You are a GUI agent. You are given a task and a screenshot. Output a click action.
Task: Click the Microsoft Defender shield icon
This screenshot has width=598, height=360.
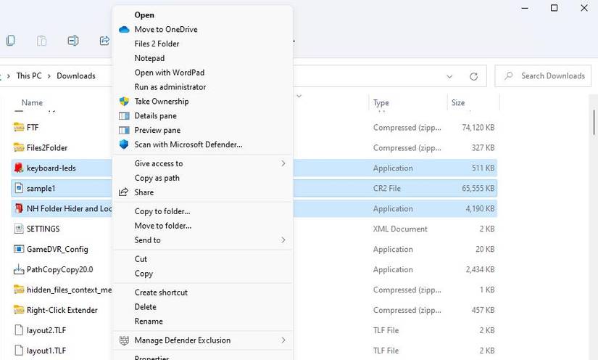pos(124,144)
